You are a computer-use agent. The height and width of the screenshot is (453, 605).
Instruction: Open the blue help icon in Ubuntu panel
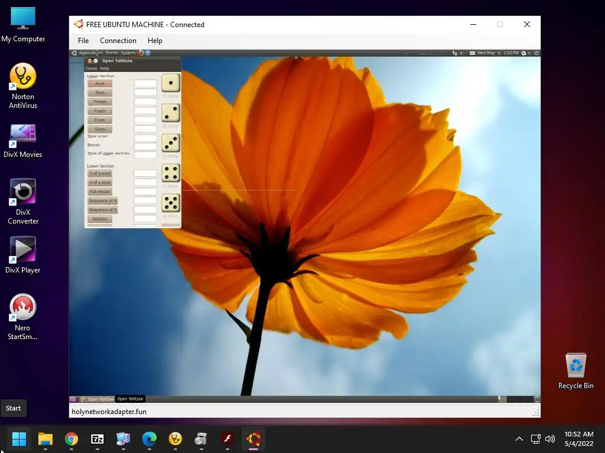tap(147, 52)
